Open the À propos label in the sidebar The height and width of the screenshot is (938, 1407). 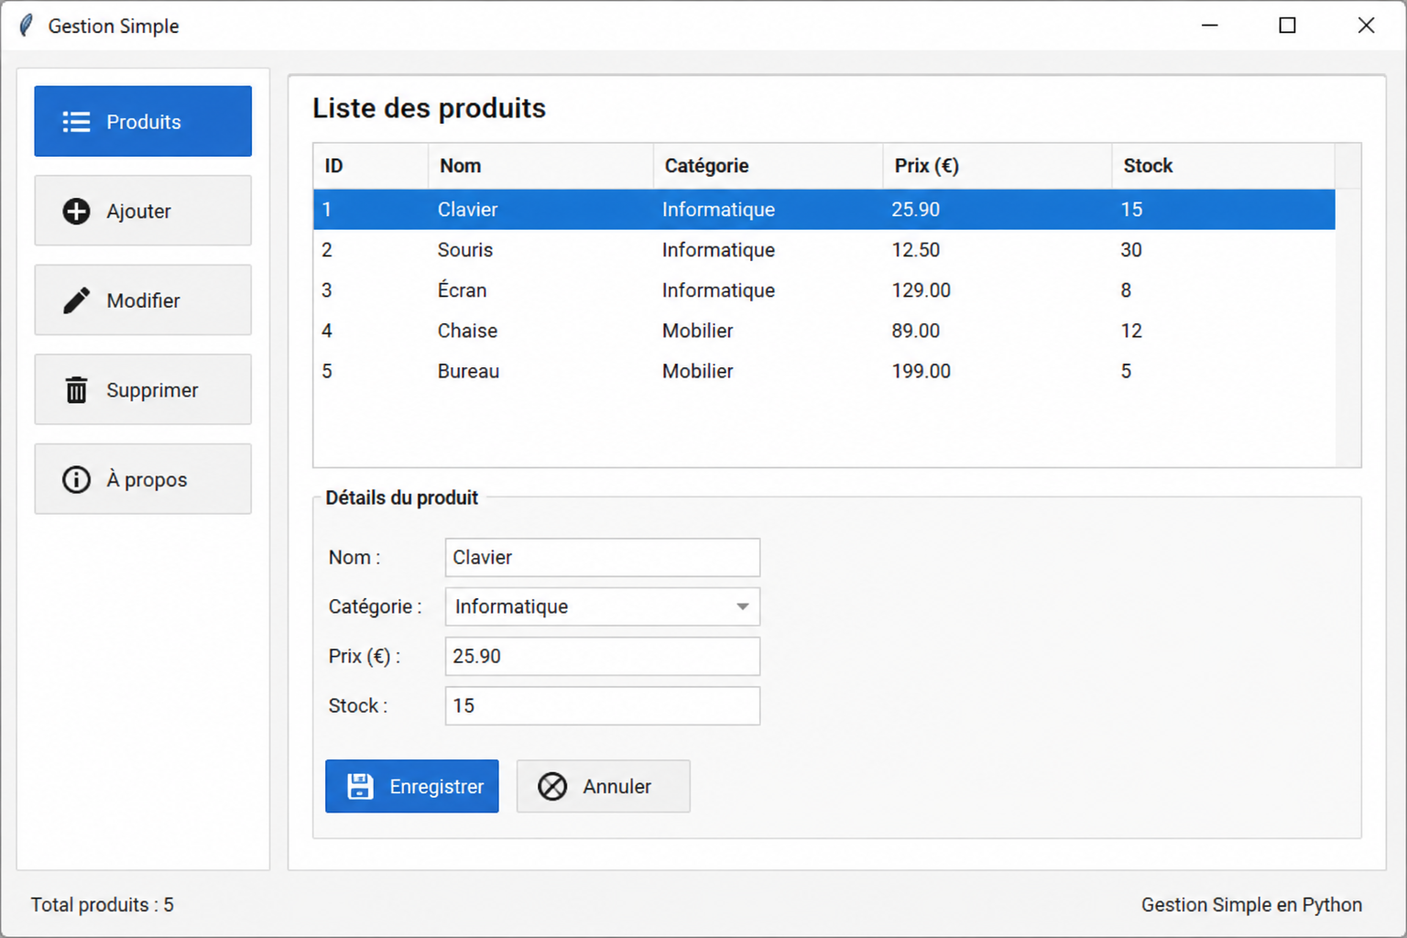[147, 479]
